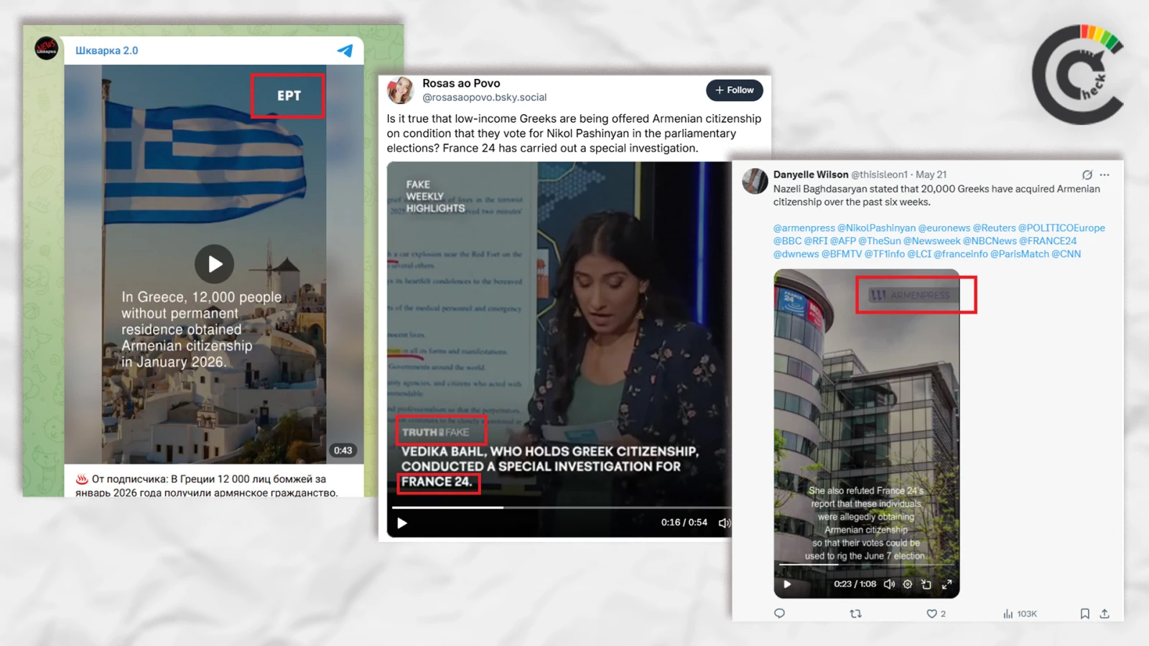1149x646 pixels.
Task: Open the @dwnews mention
Action: [x=796, y=253]
